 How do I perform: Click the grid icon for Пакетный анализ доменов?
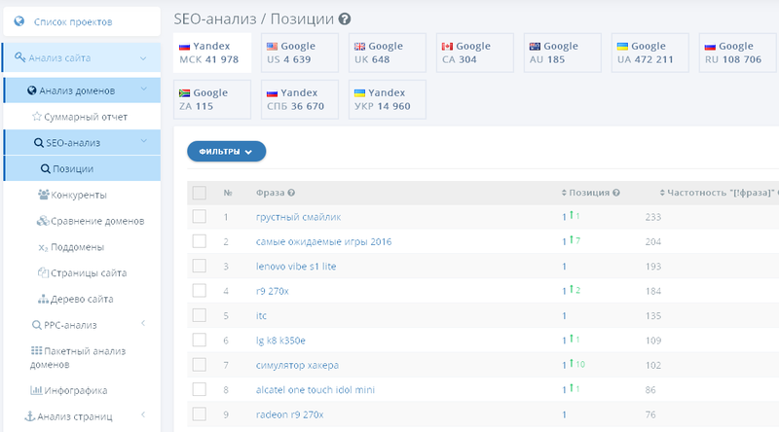(36, 350)
